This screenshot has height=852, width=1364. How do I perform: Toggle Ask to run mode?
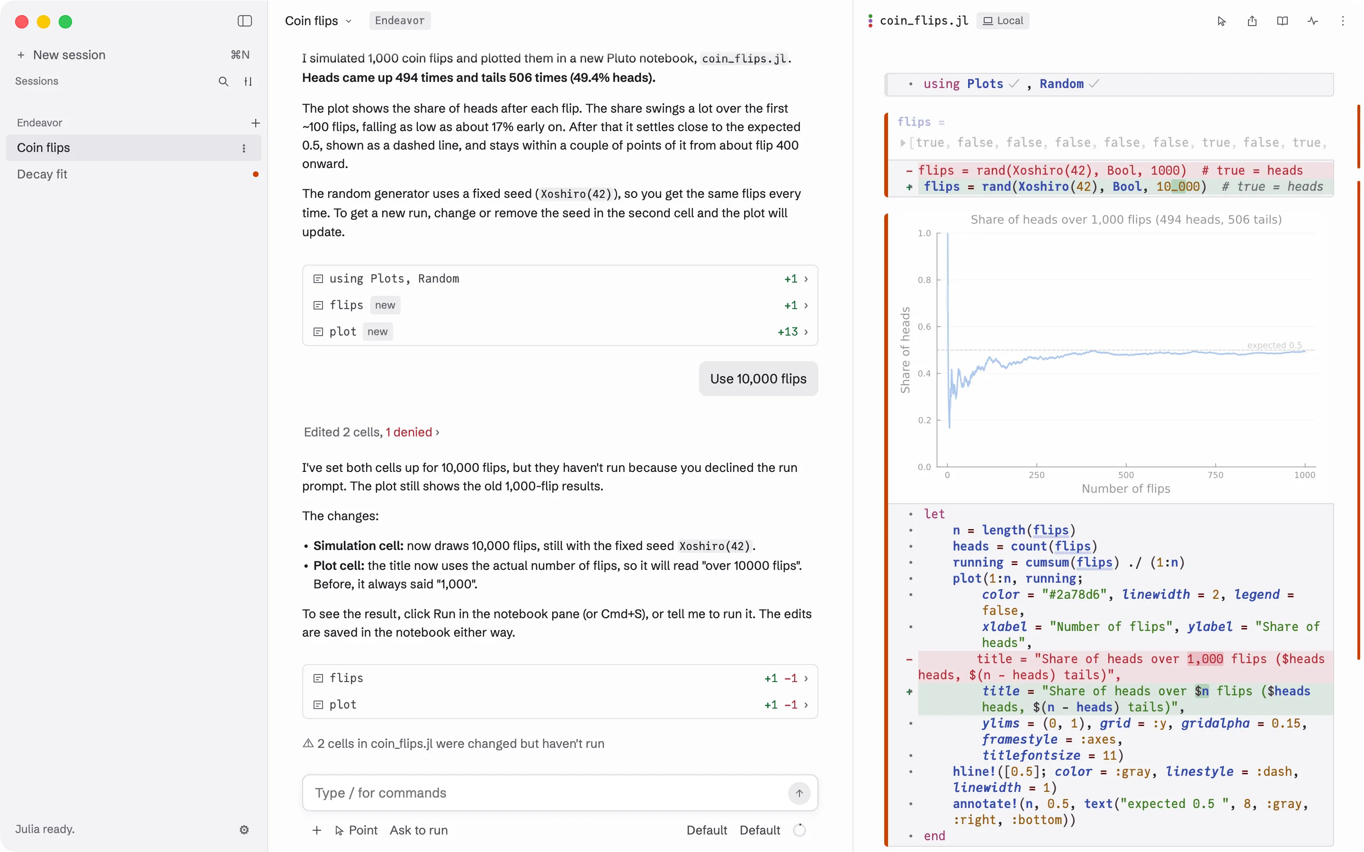coord(419,830)
